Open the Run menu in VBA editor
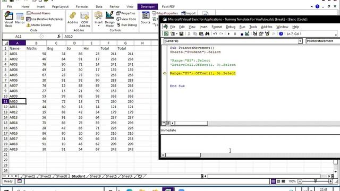The width and height of the screenshot is (340, 191). [x=242, y=27]
